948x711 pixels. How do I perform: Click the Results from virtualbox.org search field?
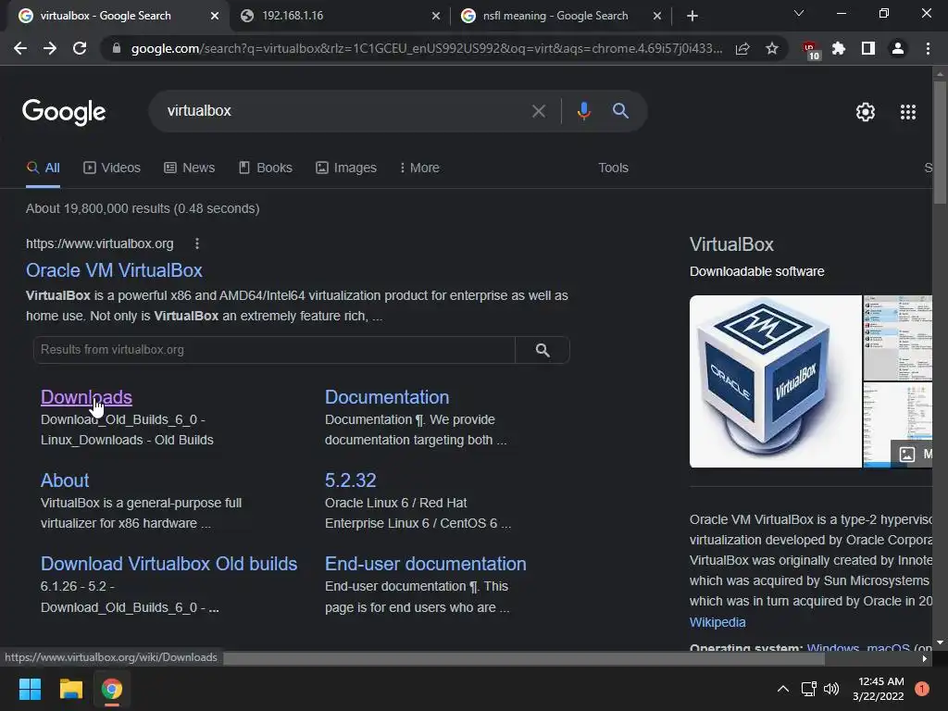click(x=274, y=350)
